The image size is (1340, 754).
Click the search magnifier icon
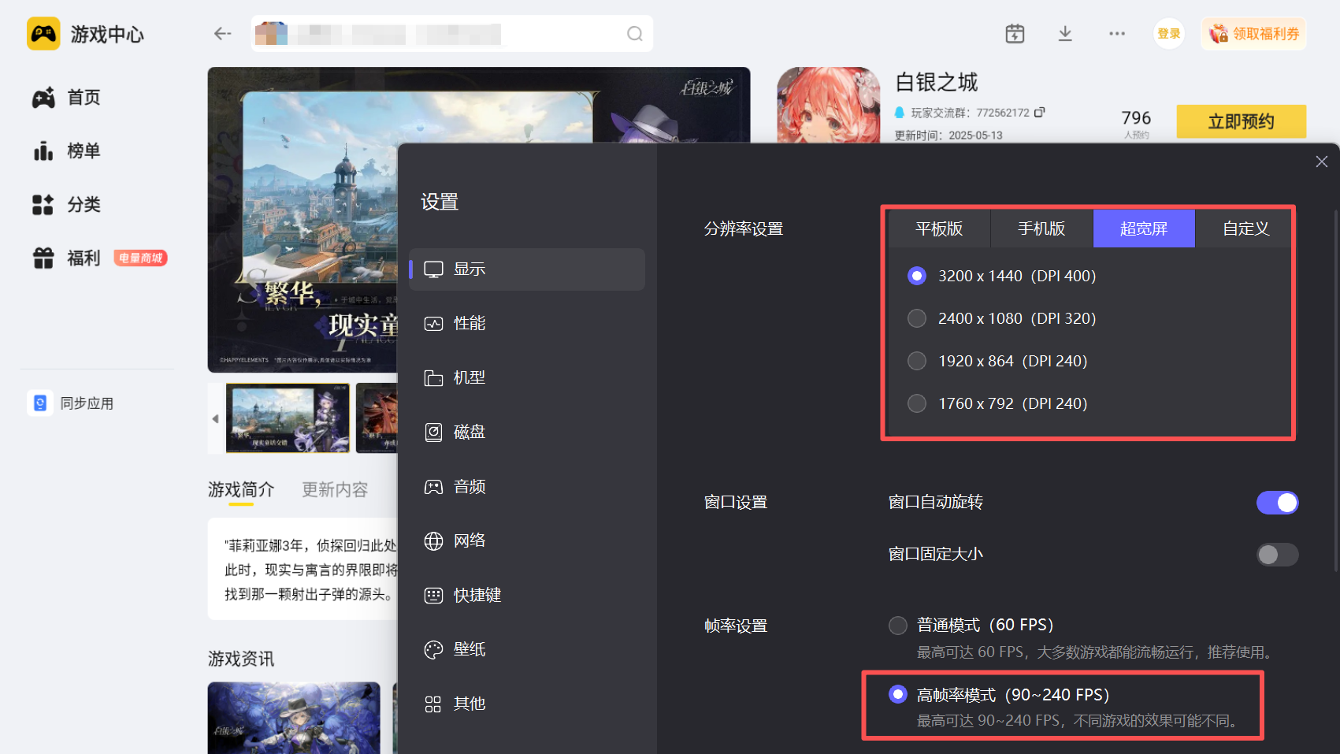tap(634, 34)
